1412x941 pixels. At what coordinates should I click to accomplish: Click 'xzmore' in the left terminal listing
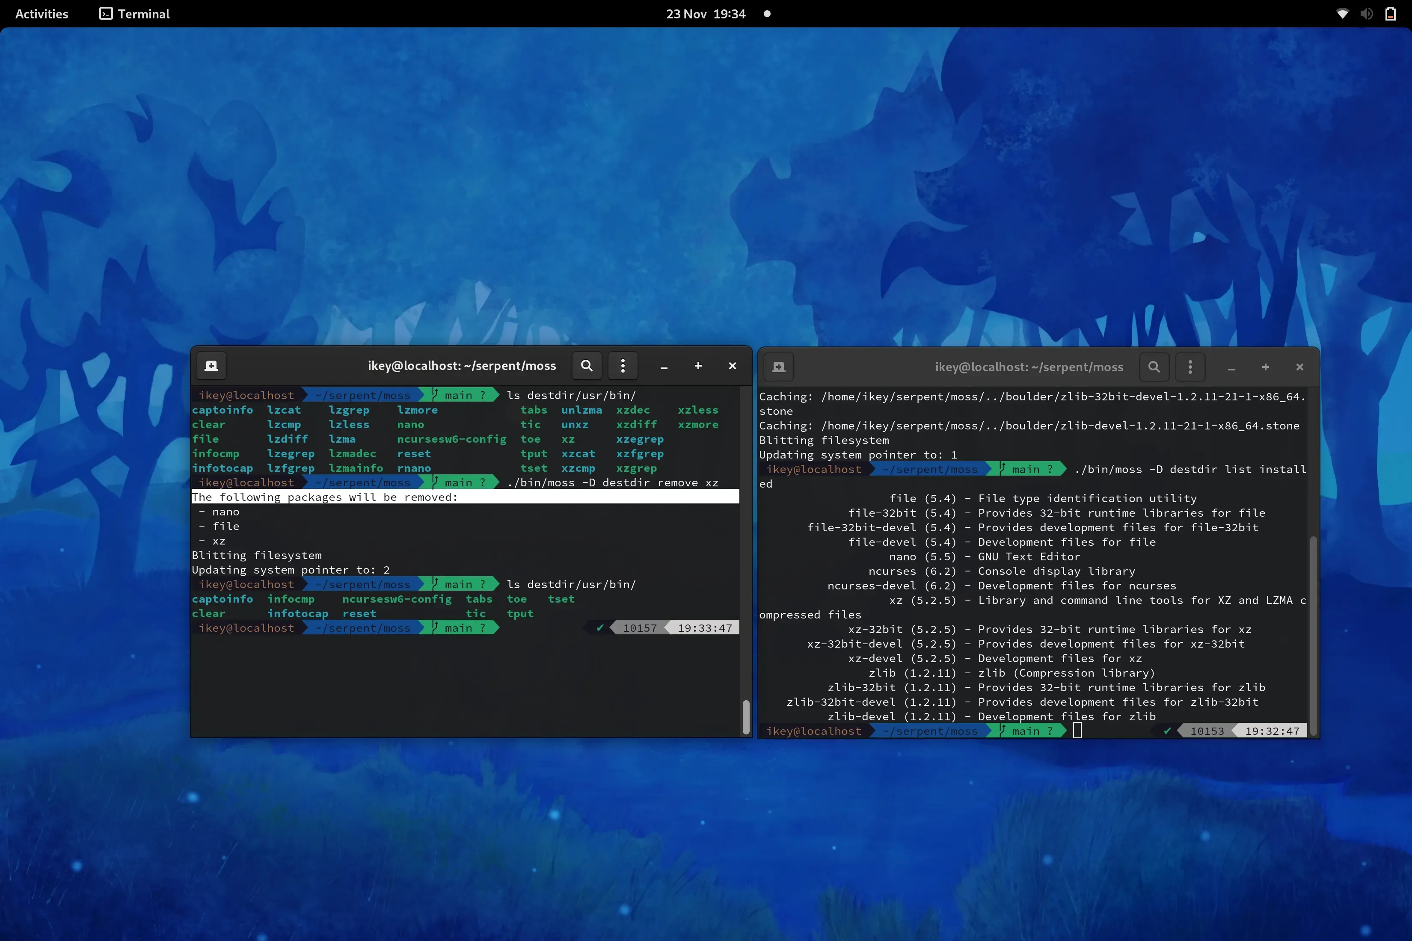[x=698, y=424]
